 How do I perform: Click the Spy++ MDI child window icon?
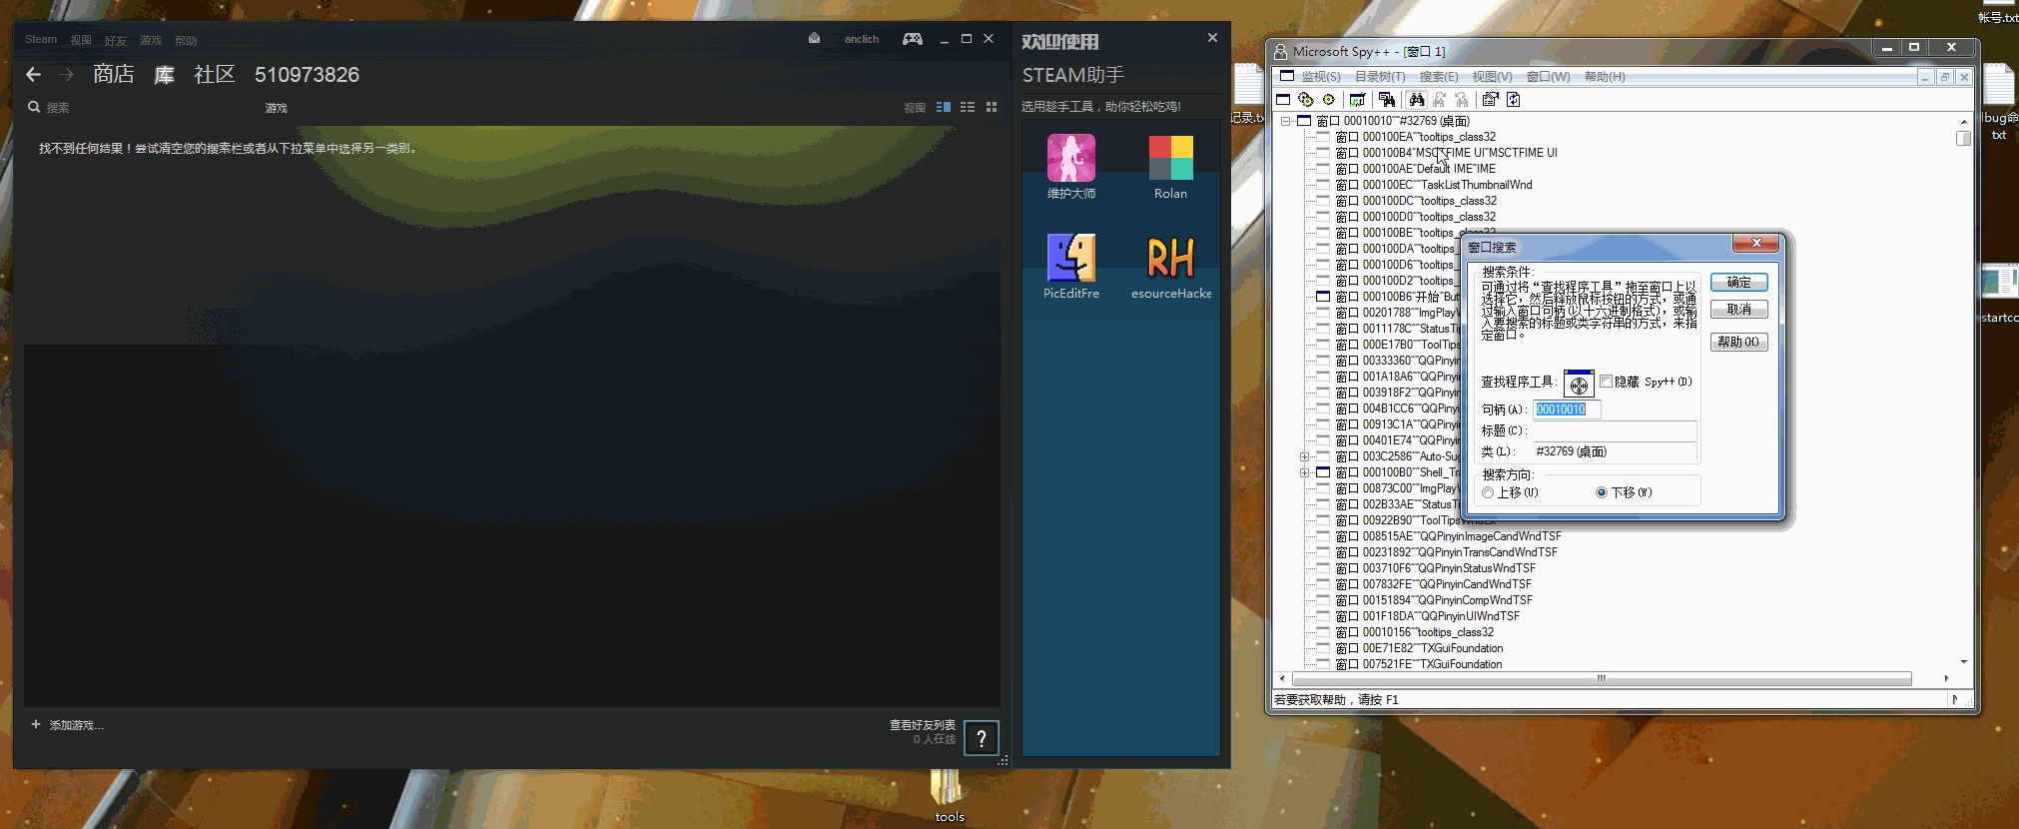point(1287,76)
